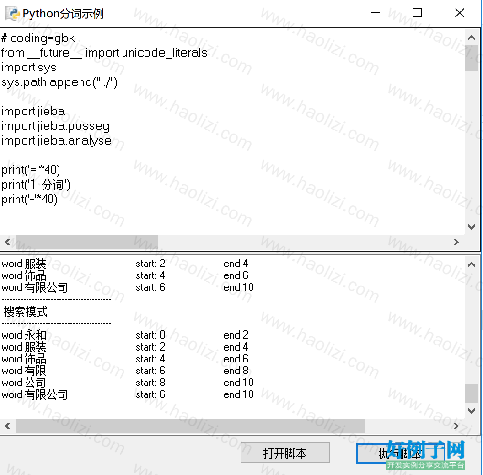Click the 'import jieba.analyse' line
This screenshot has height=475, width=483.
[x=56, y=141]
